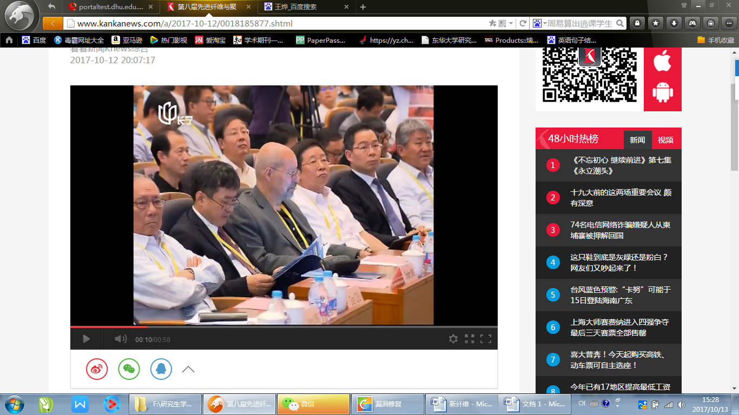The width and height of the screenshot is (739, 415).
Task: Open video player settings gear
Action: [x=453, y=339]
